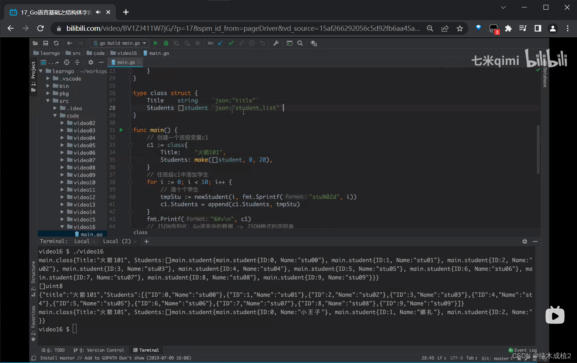
Task: Hide the Terminal panel with minus icon
Action: pyautogui.click(x=535, y=241)
